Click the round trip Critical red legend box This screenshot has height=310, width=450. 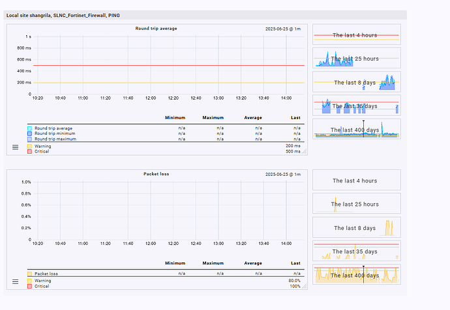pos(29,151)
